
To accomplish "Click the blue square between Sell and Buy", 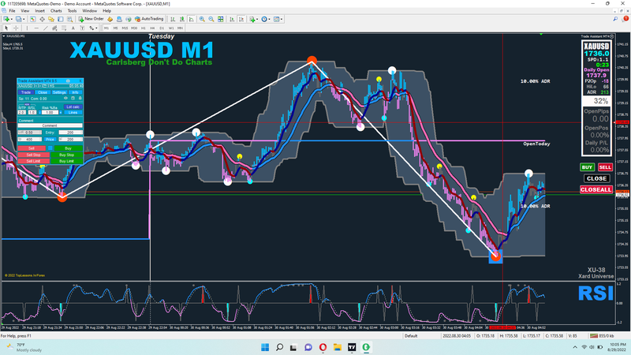I will 50,148.
